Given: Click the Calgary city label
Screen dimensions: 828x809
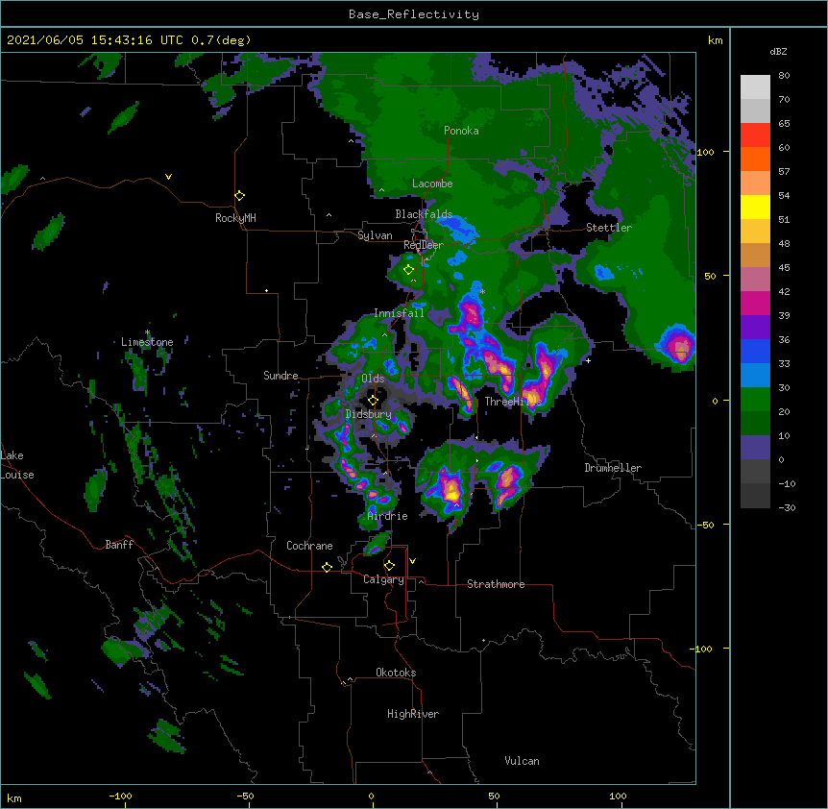Looking at the screenshot, I should pyautogui.click(x=383, y=579).
